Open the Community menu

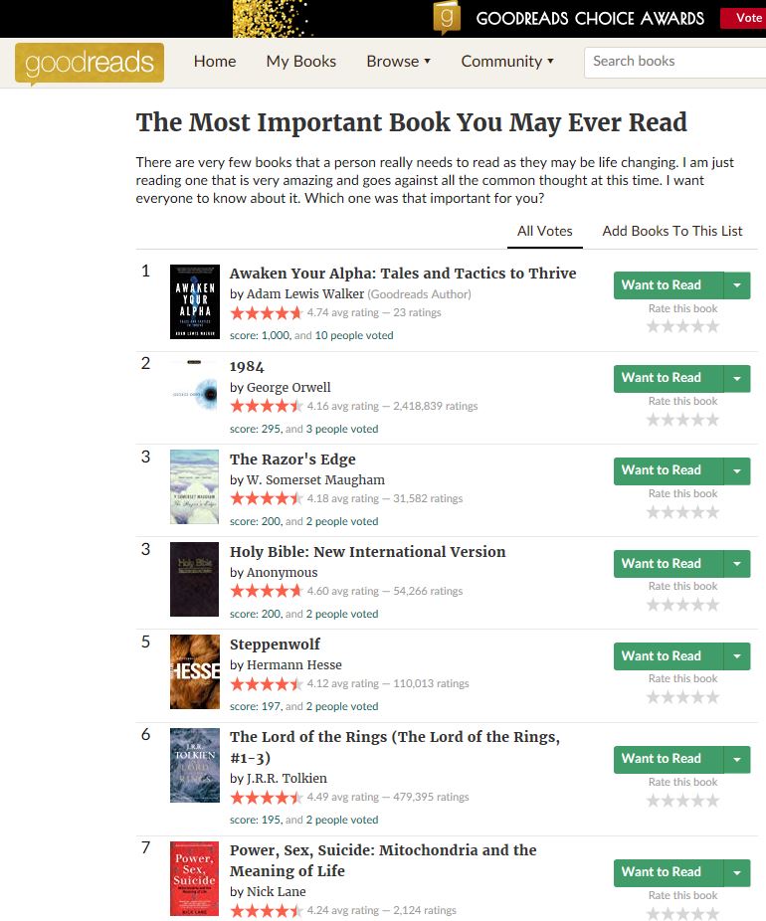coord(507,61)
